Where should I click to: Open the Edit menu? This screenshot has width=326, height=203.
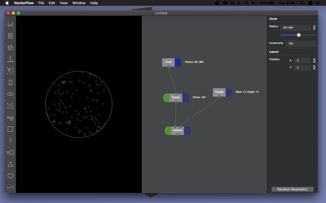(52, 3)
